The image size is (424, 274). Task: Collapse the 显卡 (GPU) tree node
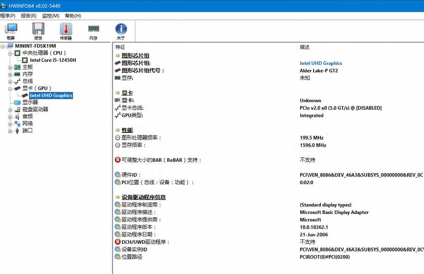pos(11,88)
